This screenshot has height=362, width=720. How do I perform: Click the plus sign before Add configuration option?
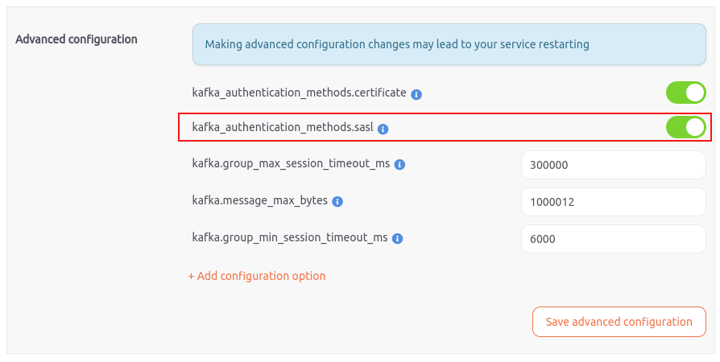(192, 276)
